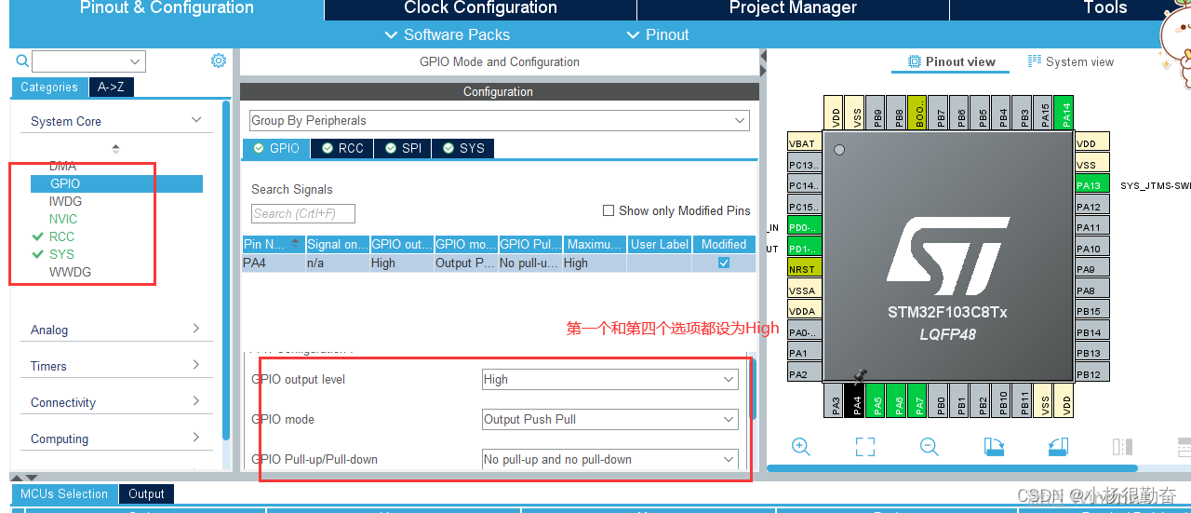This screenshot has width=1191, height=513.
Task: Select pin PA7 on the chip
Action: coord(919,400)
